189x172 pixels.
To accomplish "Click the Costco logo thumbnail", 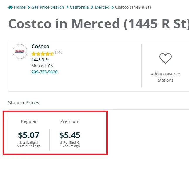I will [x=20, y=51].
